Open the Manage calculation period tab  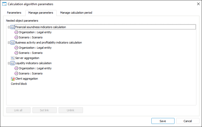(x=76, y=13)
